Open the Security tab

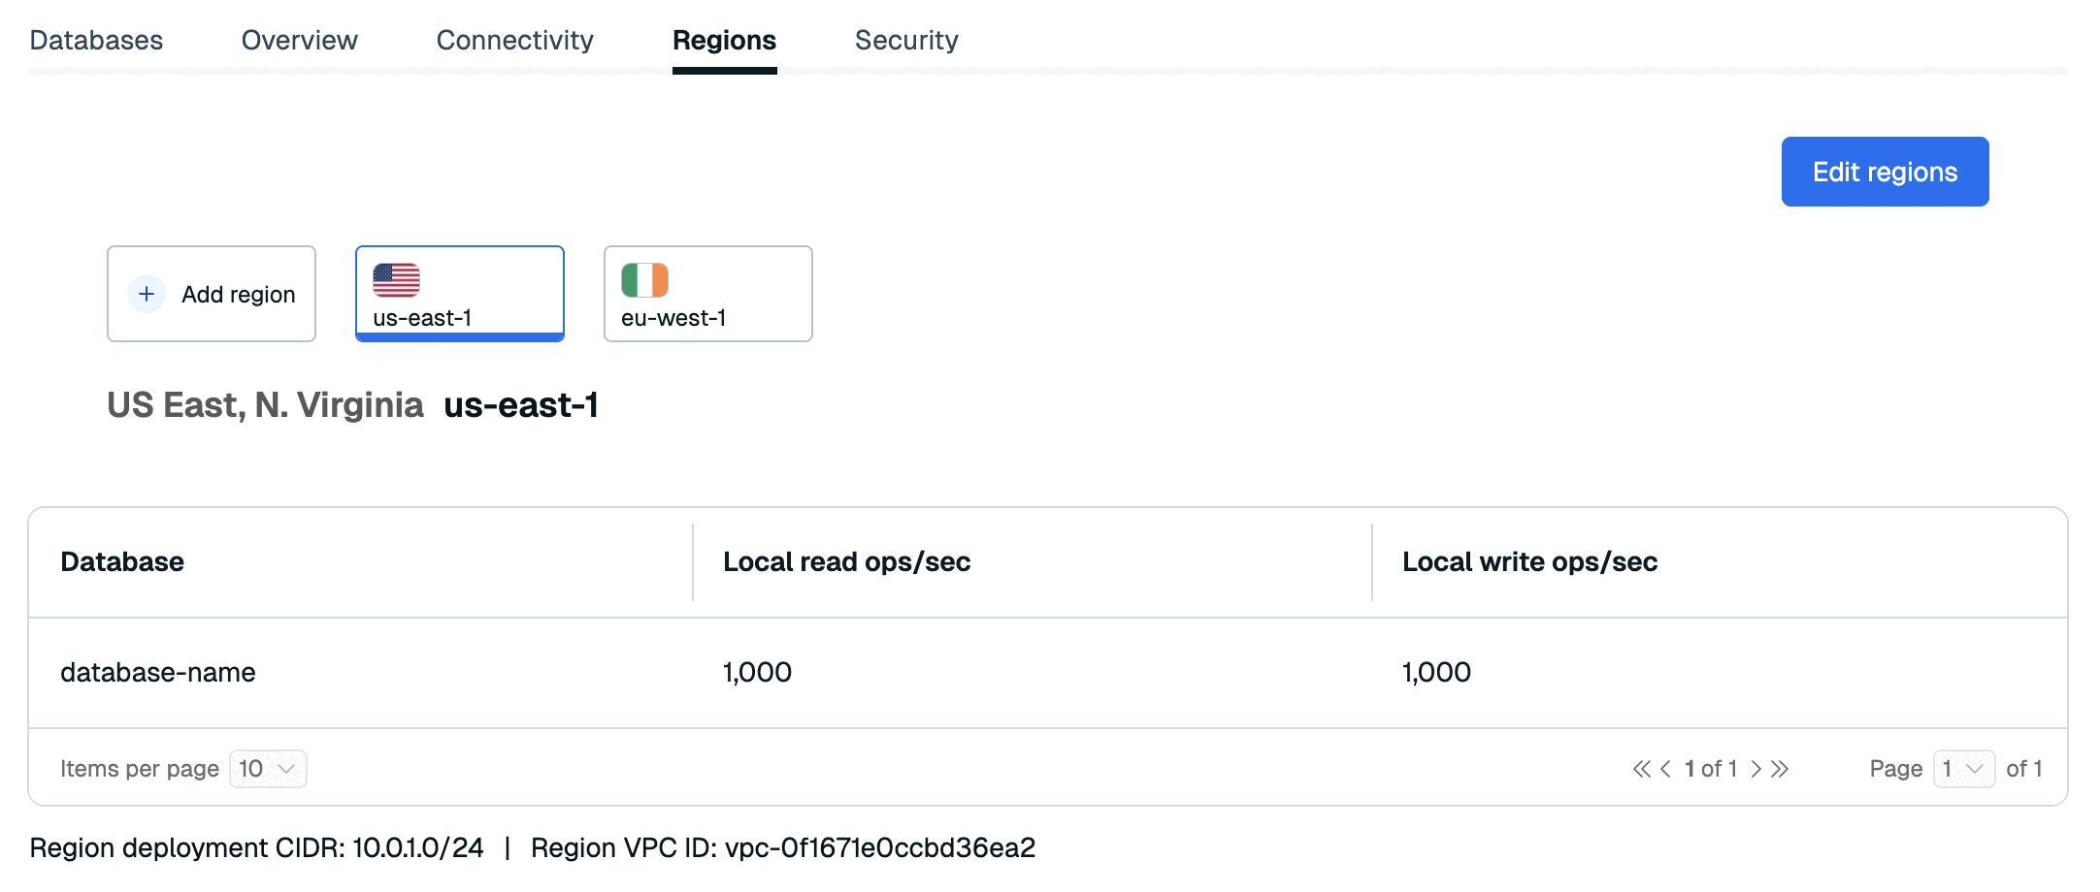905,41
